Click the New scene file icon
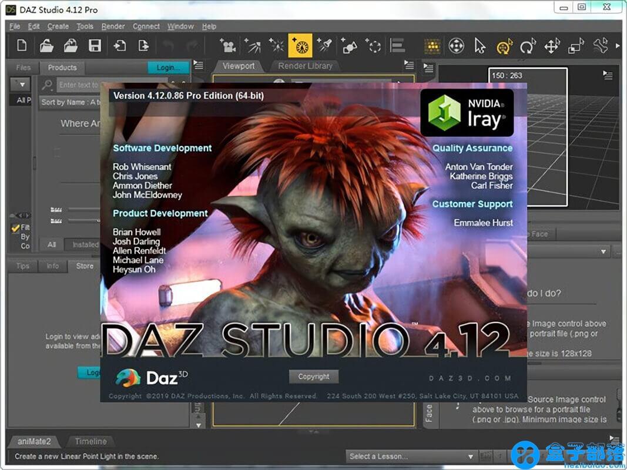 click(x=22, y=45)
